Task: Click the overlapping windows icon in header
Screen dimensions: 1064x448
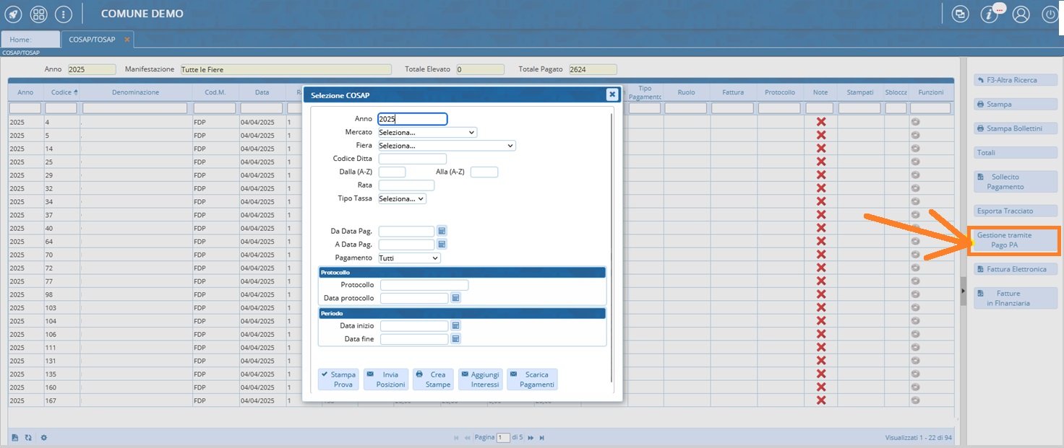Action: 960,14
